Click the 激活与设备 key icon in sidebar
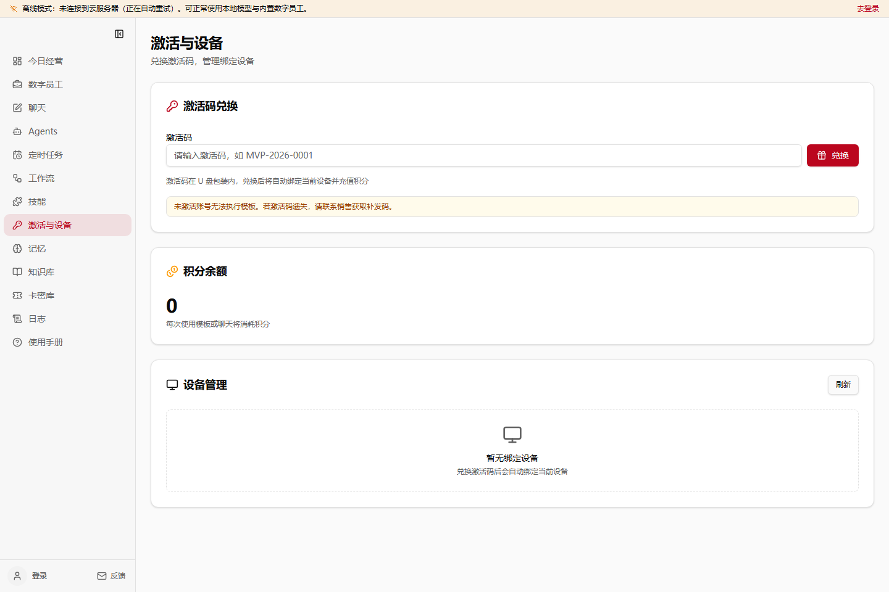The width and height of the screenshot is (889, 592). (x=17, y=225)
